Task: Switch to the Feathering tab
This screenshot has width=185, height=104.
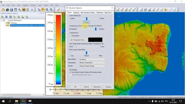Action: click(x=99, y=12)
